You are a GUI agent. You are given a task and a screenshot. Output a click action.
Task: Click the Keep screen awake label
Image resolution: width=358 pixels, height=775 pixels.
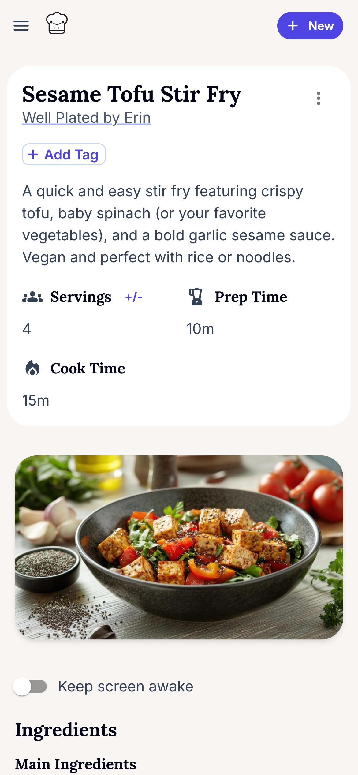tap(125, 686)
